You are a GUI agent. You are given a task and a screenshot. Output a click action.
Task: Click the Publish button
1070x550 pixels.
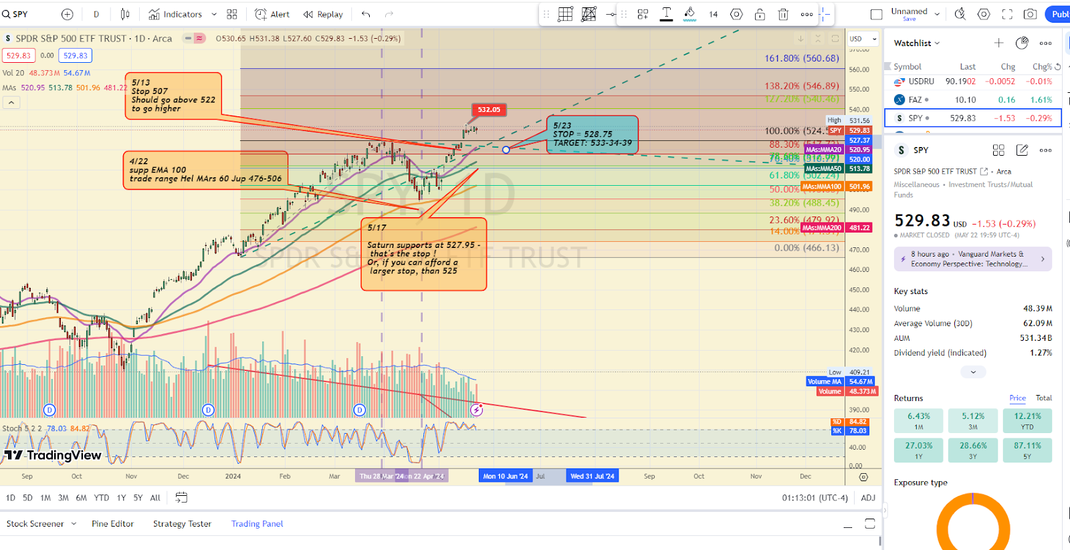(x=1058, y=14)
